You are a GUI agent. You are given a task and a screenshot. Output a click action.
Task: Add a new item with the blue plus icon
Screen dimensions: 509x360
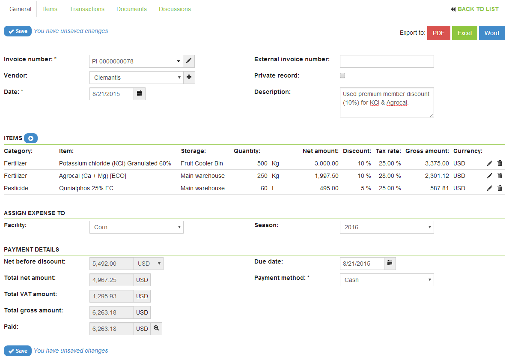(x=31, y=138)
